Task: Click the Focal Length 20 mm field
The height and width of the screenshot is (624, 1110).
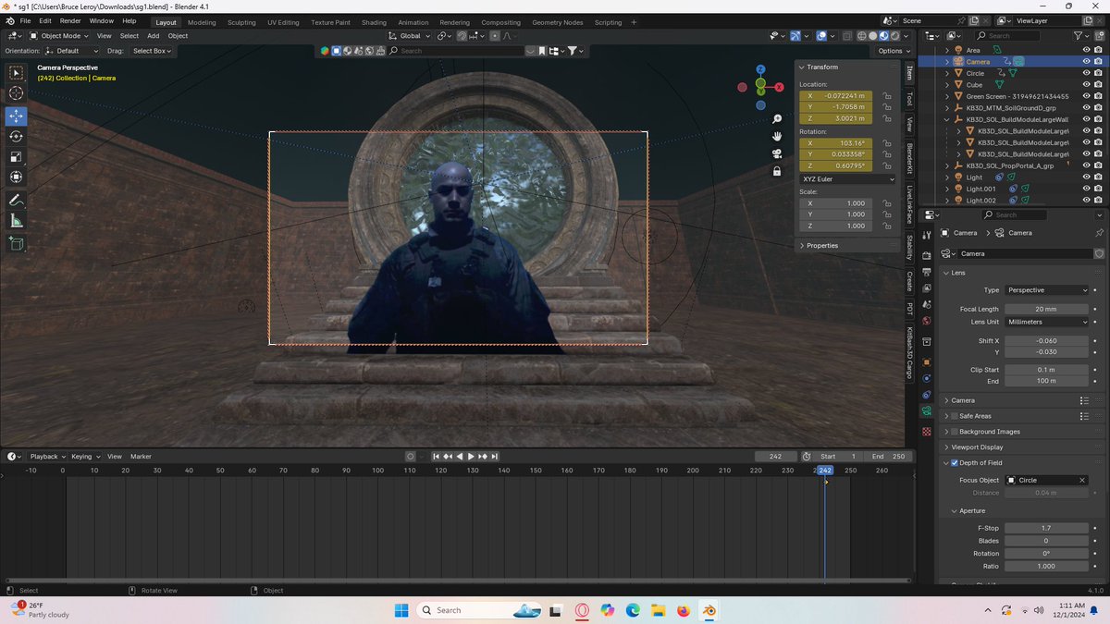Action: pos(1046,309)
